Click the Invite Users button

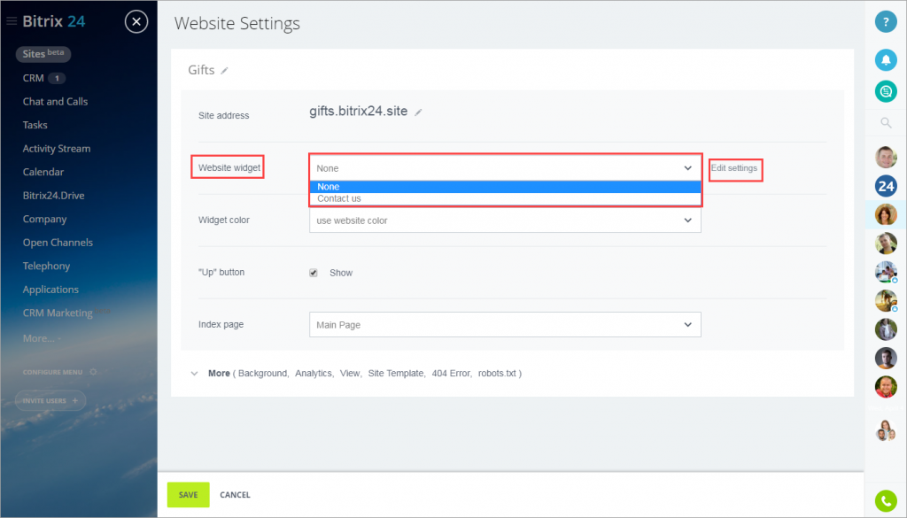click(x=50, y=400)
